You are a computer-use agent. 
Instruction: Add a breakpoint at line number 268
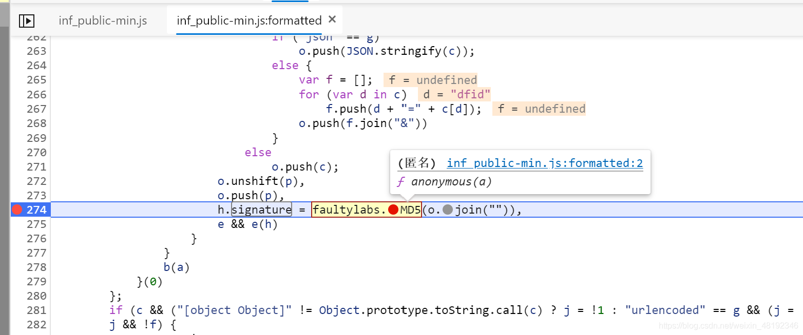[x=36, y=123]
